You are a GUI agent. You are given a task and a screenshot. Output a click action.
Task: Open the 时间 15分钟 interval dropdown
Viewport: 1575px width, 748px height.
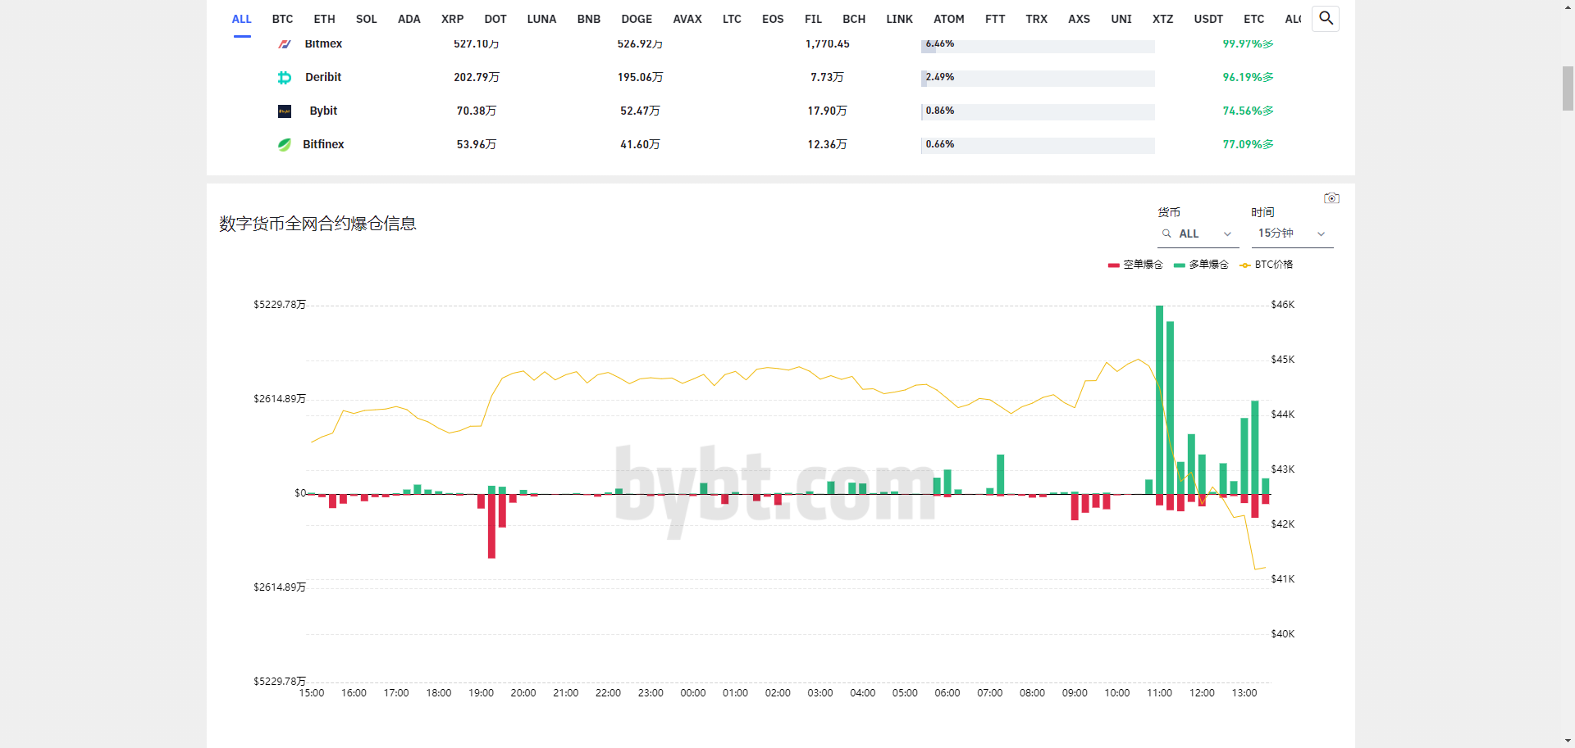[1292, 234]
